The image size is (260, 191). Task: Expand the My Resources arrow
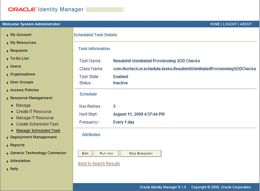tap(7, 43)
